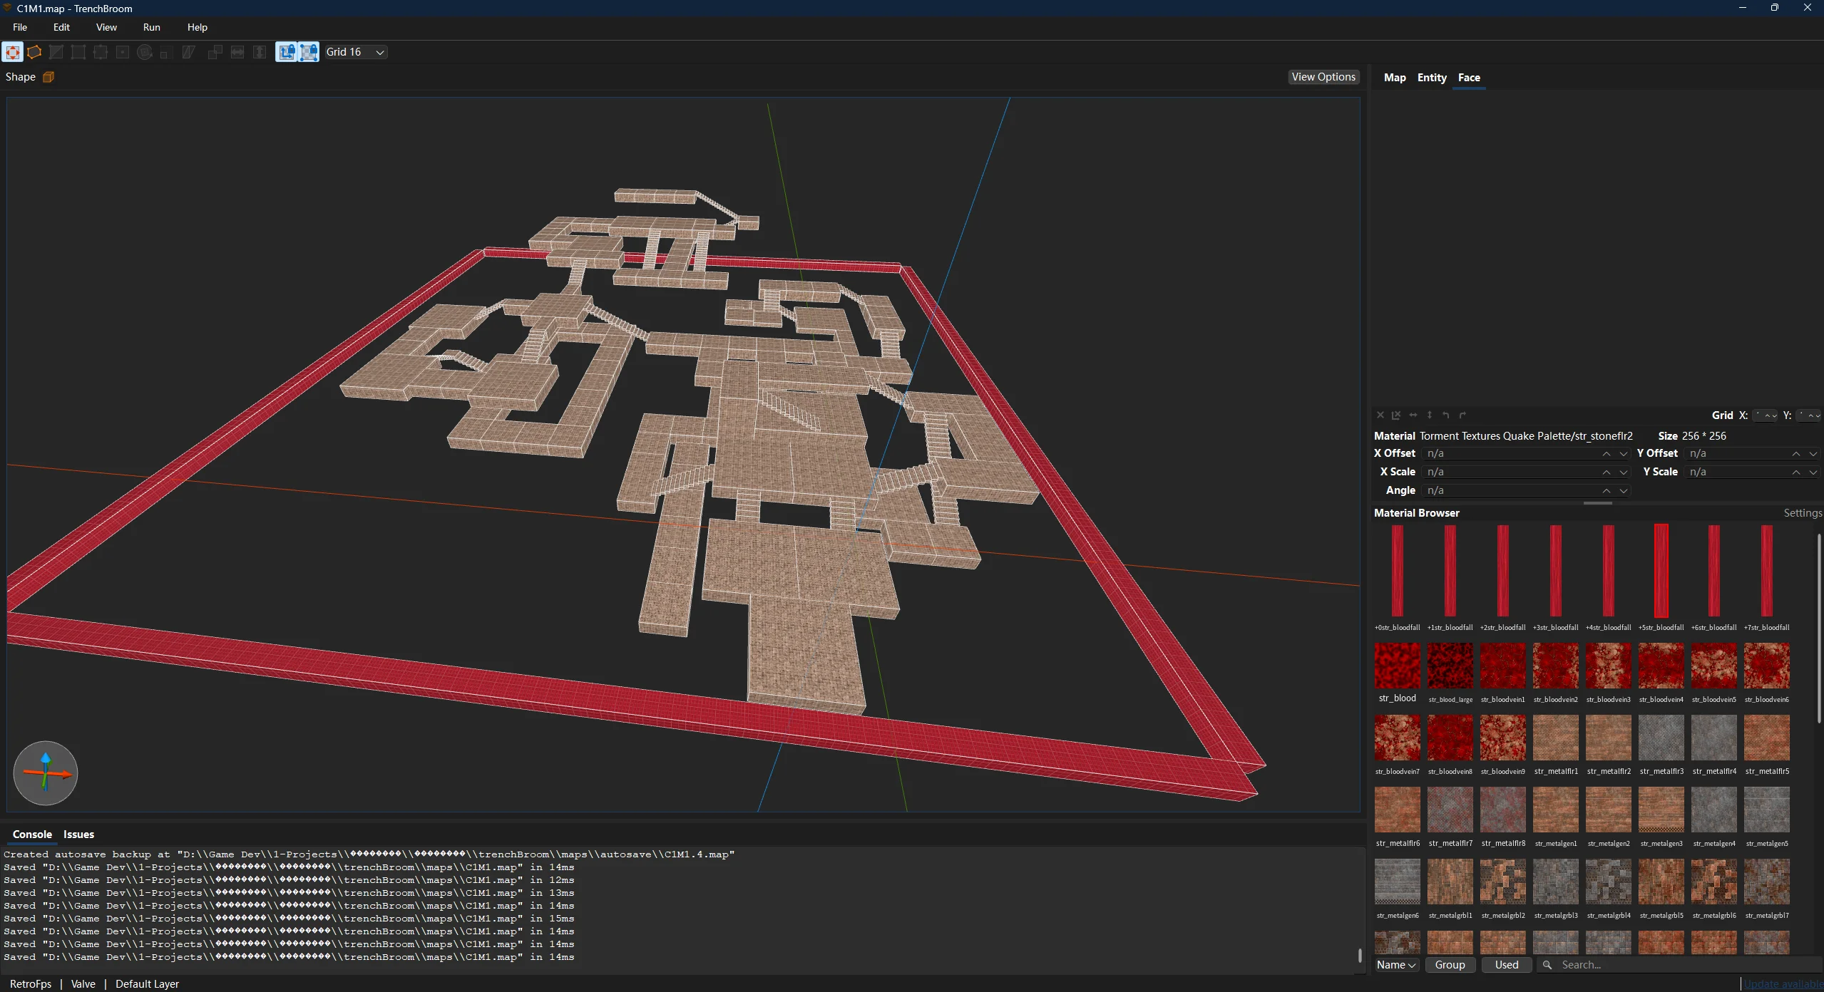1824x992 pixels.
Task: Click the orange cube Shape icon
Action: [x=48, y=77]
